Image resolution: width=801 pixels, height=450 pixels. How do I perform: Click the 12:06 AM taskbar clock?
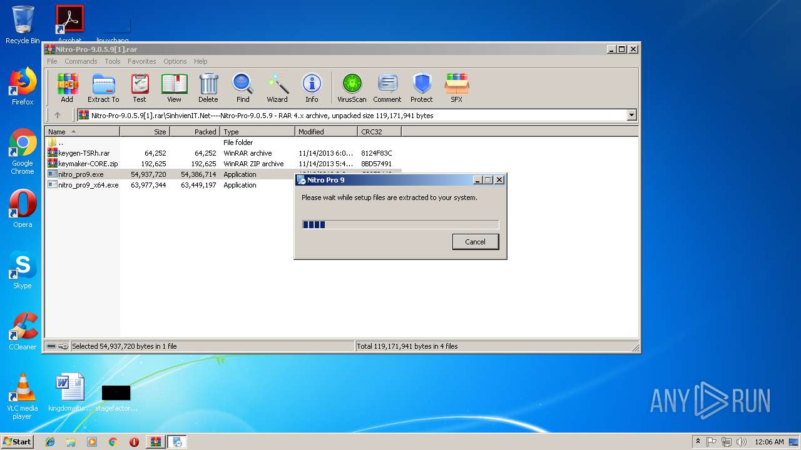769,442
